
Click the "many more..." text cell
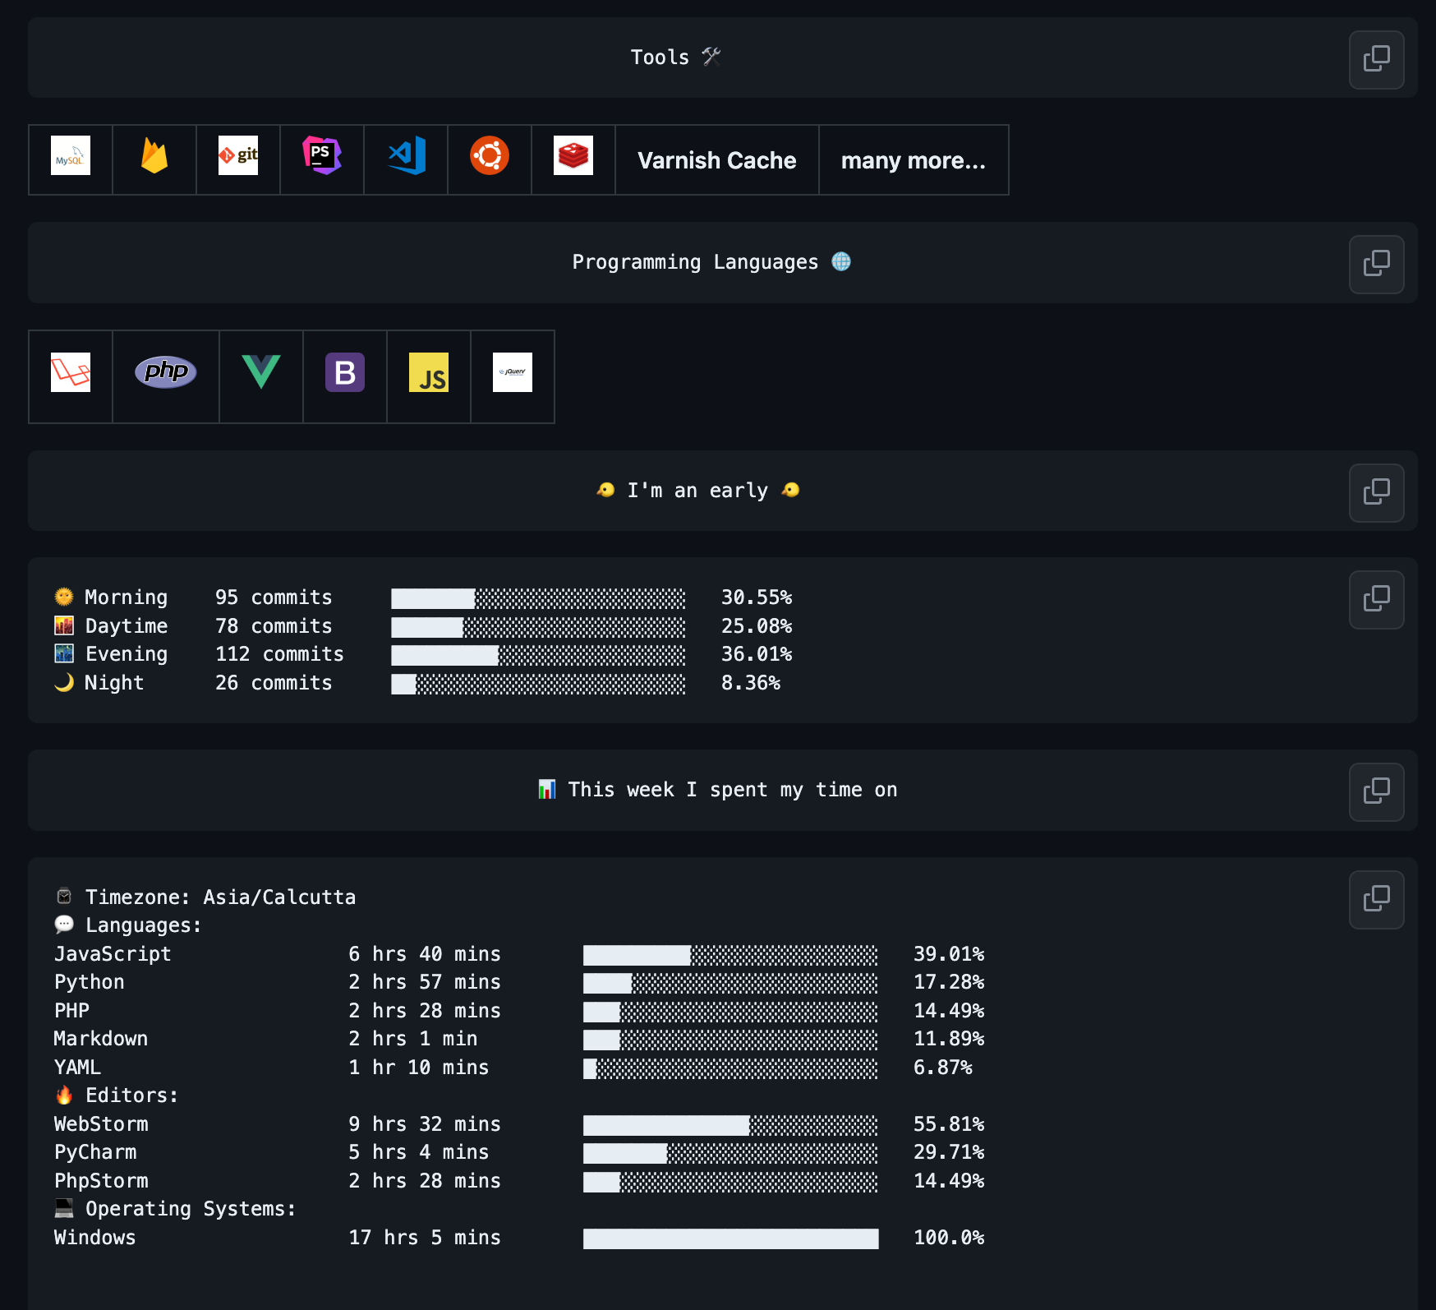[913, 160]
